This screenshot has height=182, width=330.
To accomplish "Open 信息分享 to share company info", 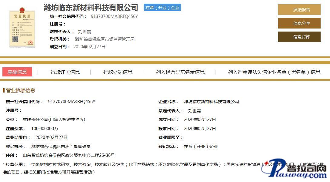I will 299,23.
